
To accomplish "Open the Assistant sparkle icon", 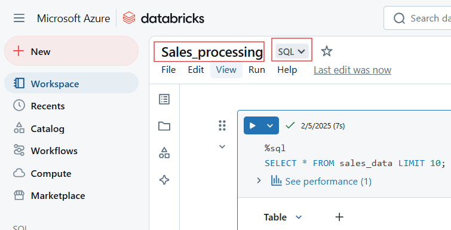I will (164, 180).
